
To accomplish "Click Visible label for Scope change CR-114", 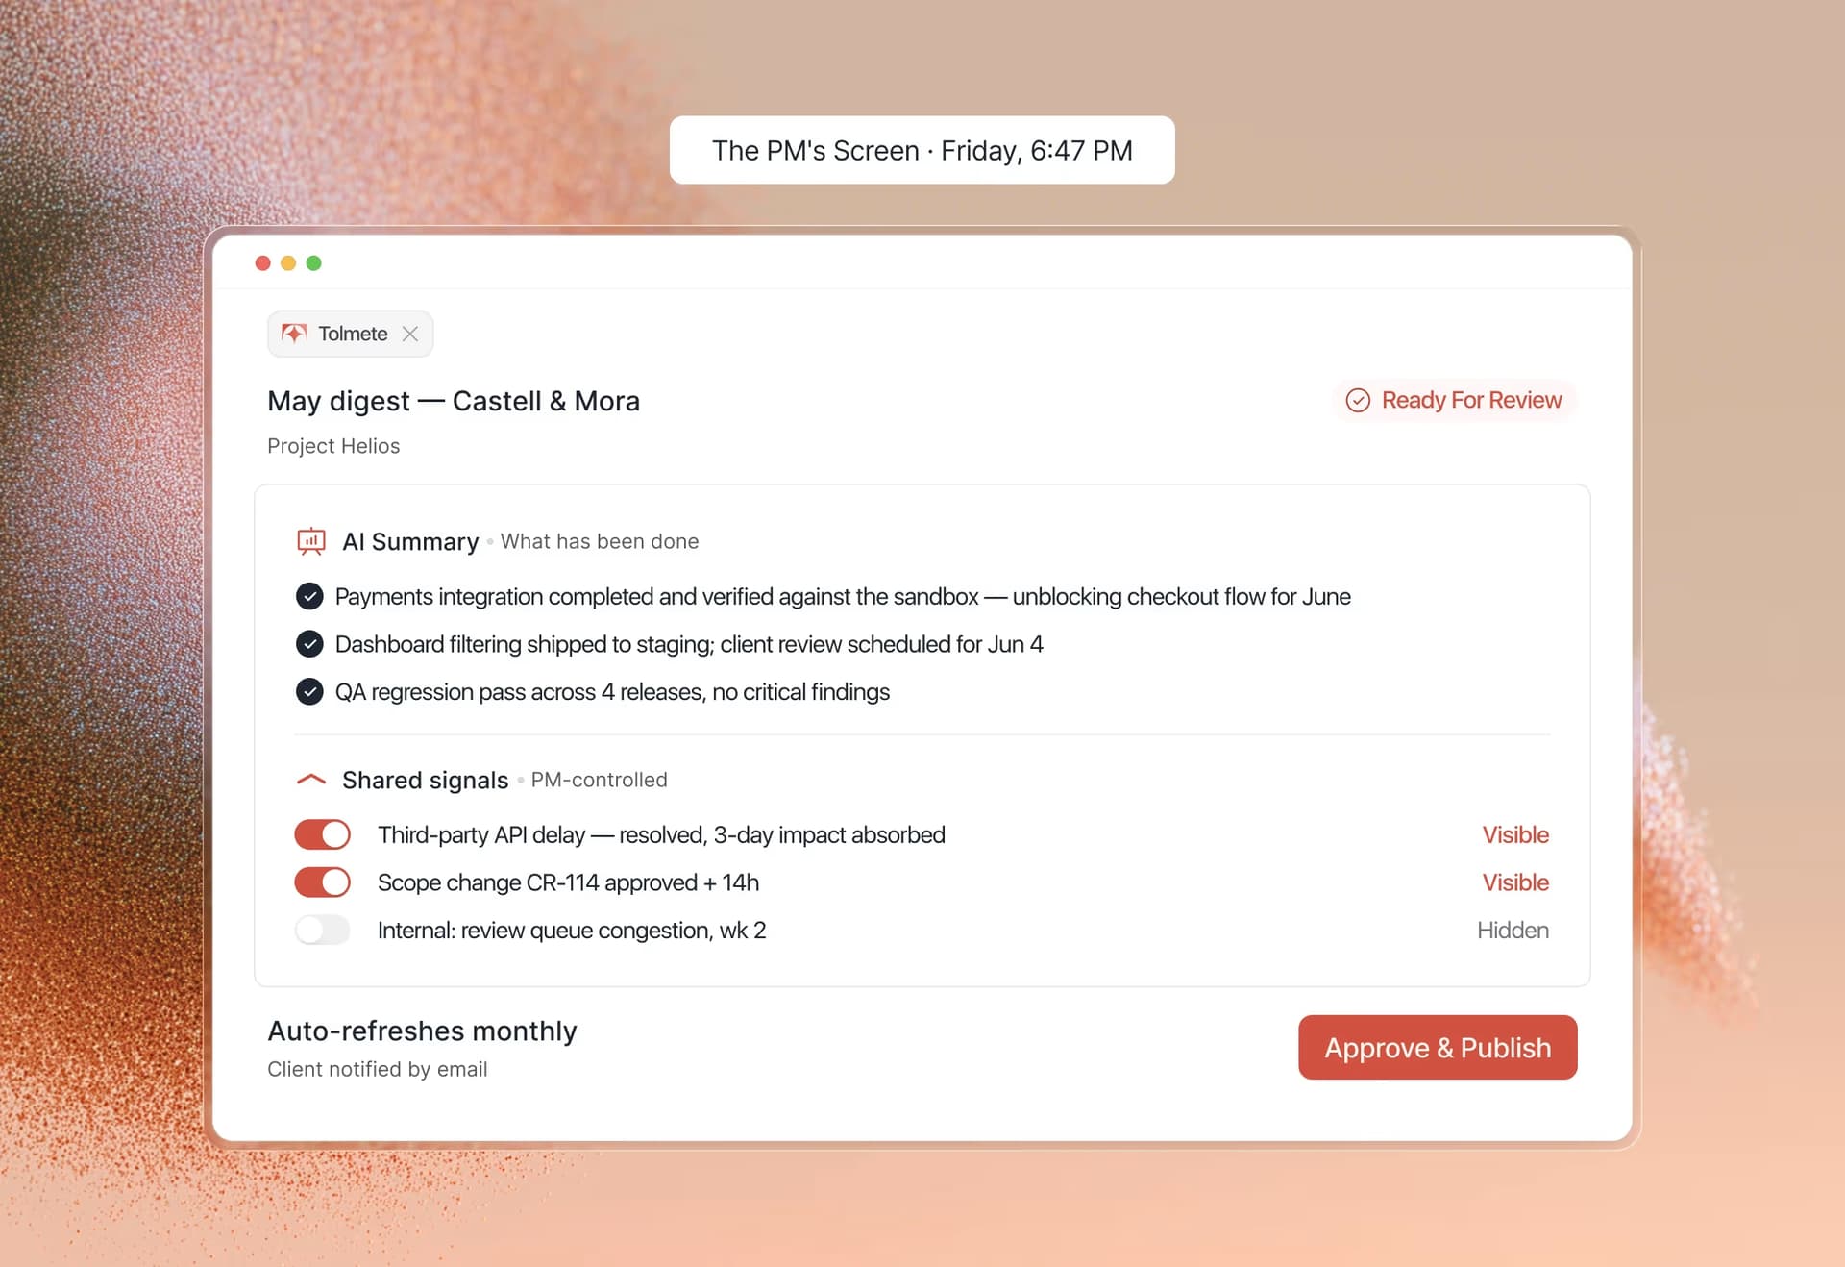I will click(1515, 882).
